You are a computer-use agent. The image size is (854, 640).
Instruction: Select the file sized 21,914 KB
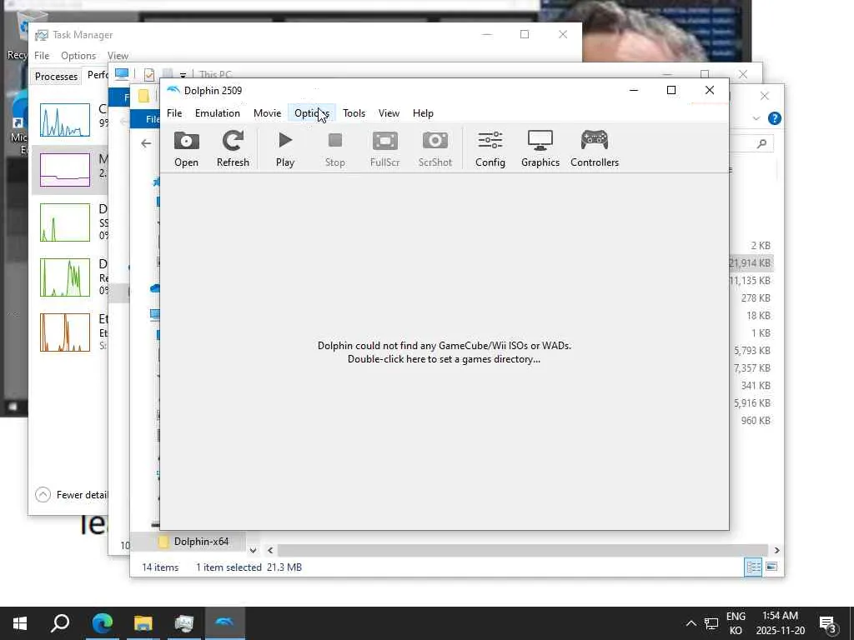[x=750, y=262]
